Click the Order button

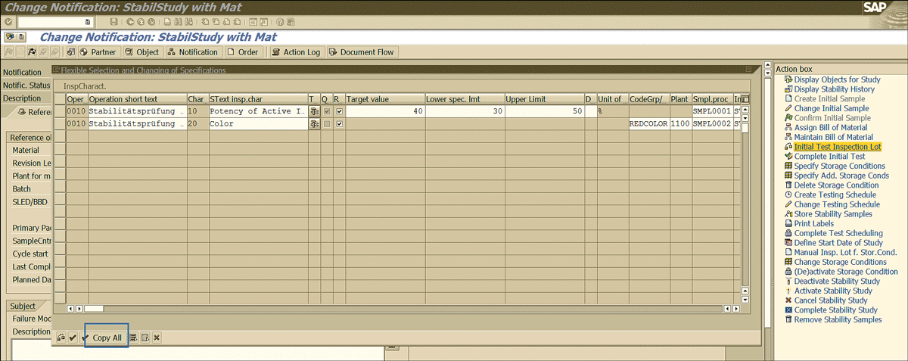coord(242,52)
